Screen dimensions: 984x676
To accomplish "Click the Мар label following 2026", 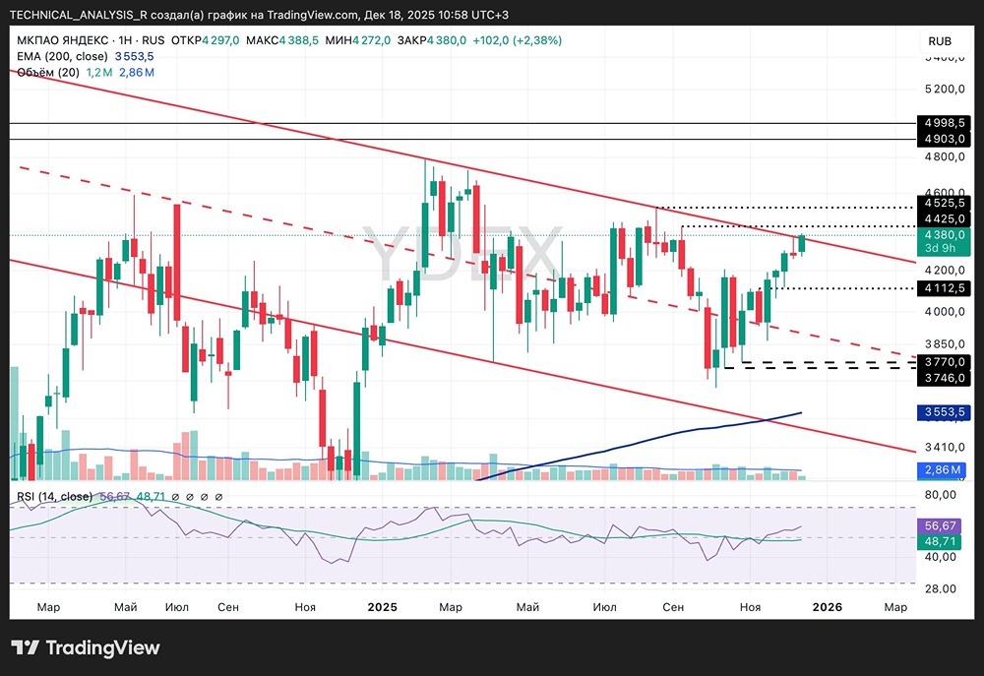I will coord(895,607).
